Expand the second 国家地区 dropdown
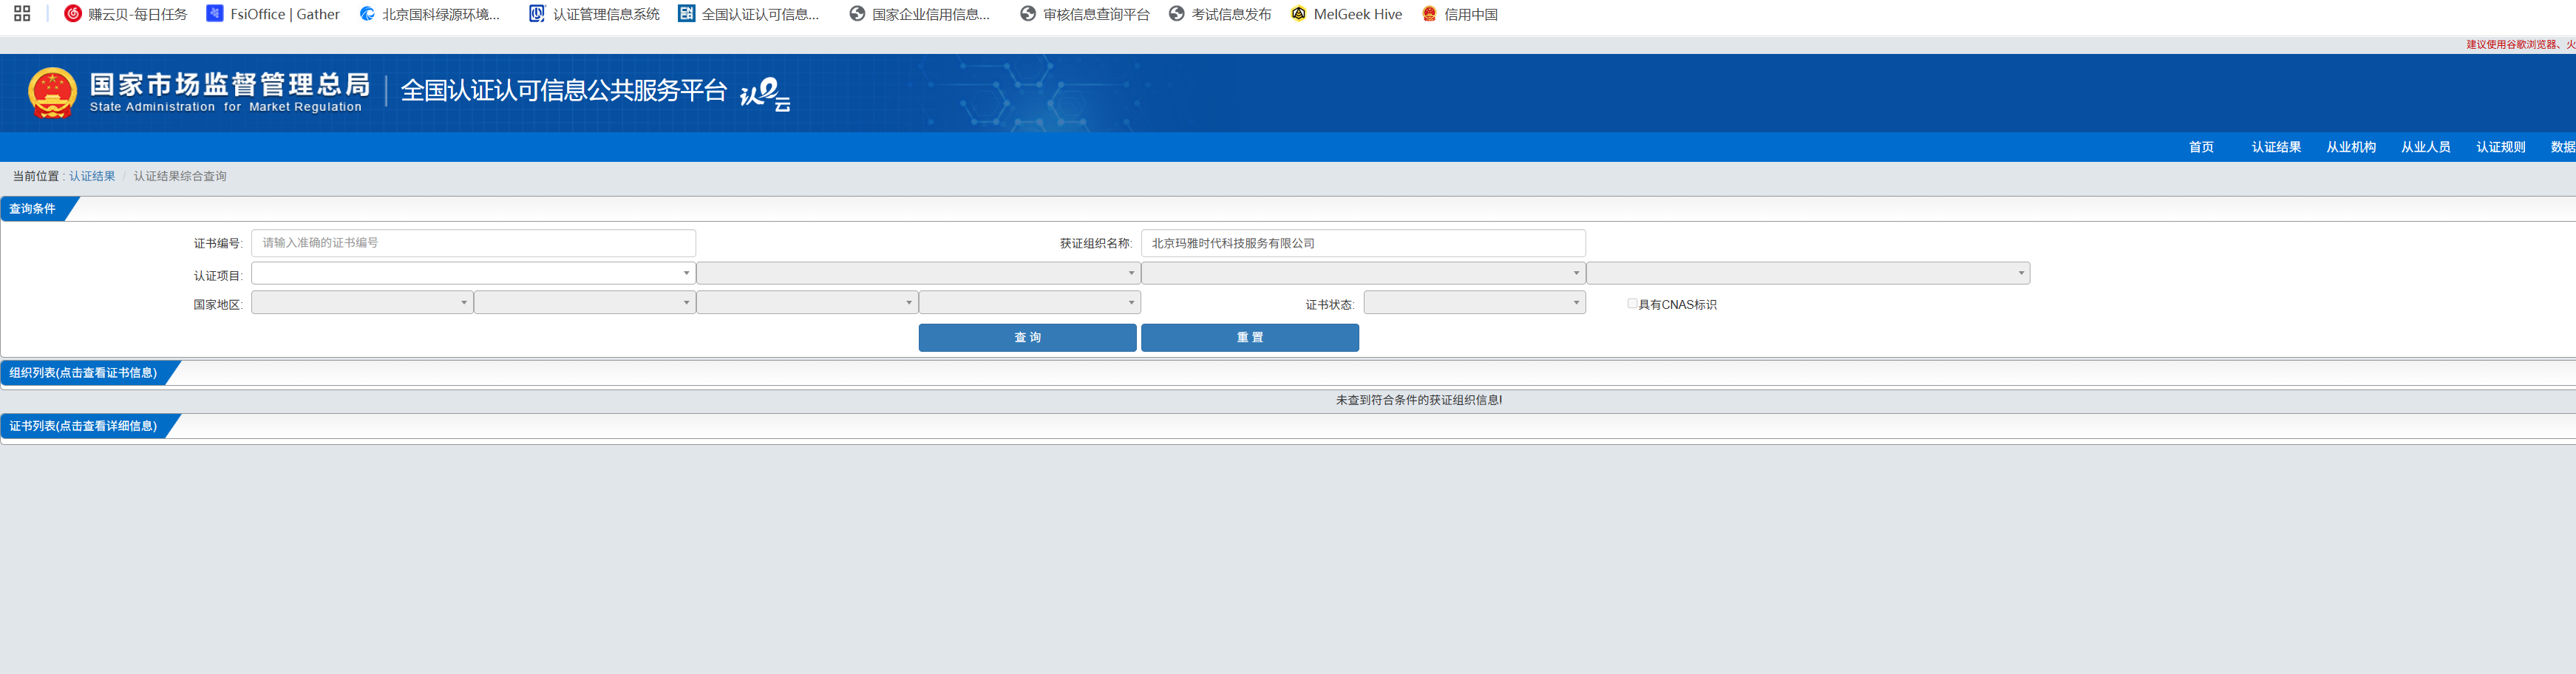Screen dimensions: 2576x674 (585, 302)
